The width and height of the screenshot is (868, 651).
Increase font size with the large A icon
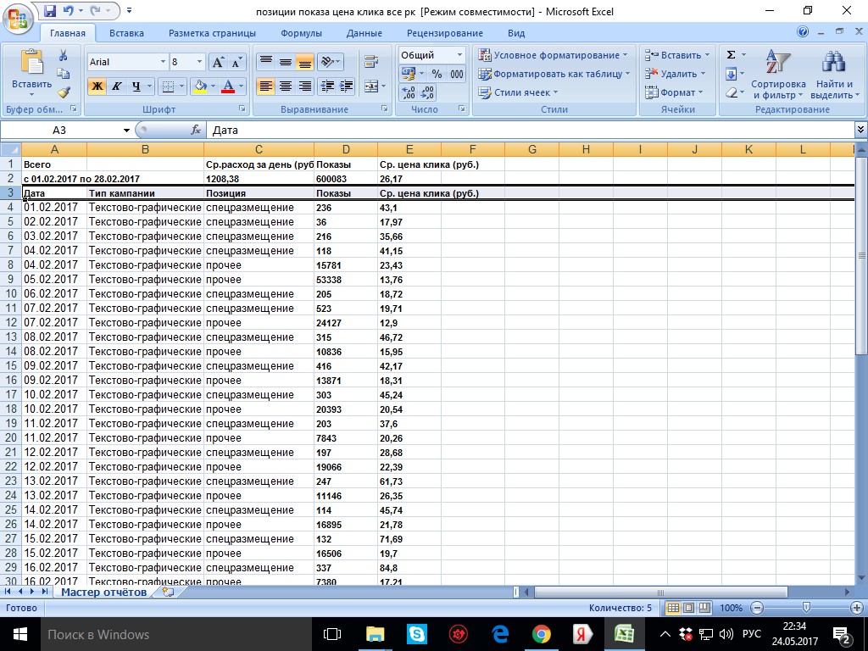(x=218, y=62)
